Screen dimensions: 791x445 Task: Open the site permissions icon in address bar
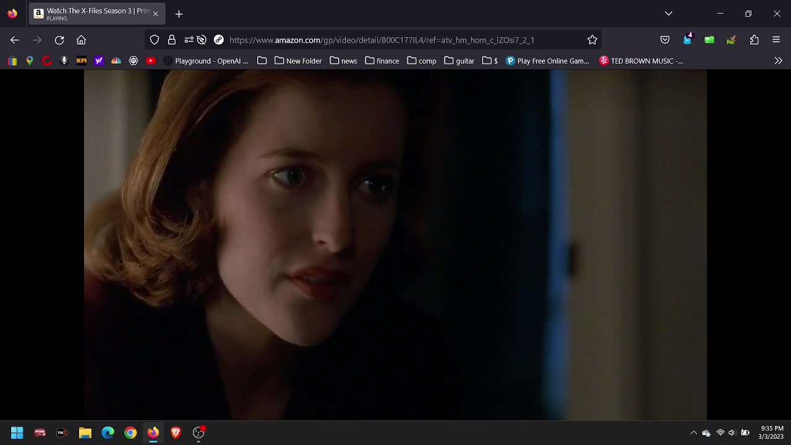[x=189, y=40]
